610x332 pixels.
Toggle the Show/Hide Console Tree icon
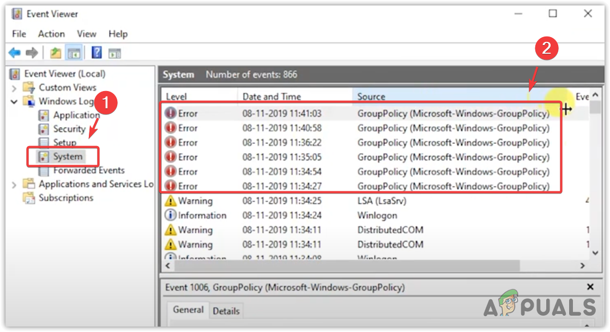(74, 53)
